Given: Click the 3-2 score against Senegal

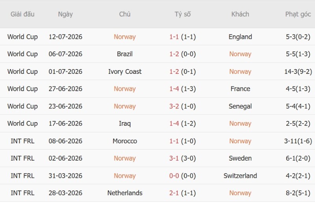Looking at the screenshot, I should tap(174, 106).
